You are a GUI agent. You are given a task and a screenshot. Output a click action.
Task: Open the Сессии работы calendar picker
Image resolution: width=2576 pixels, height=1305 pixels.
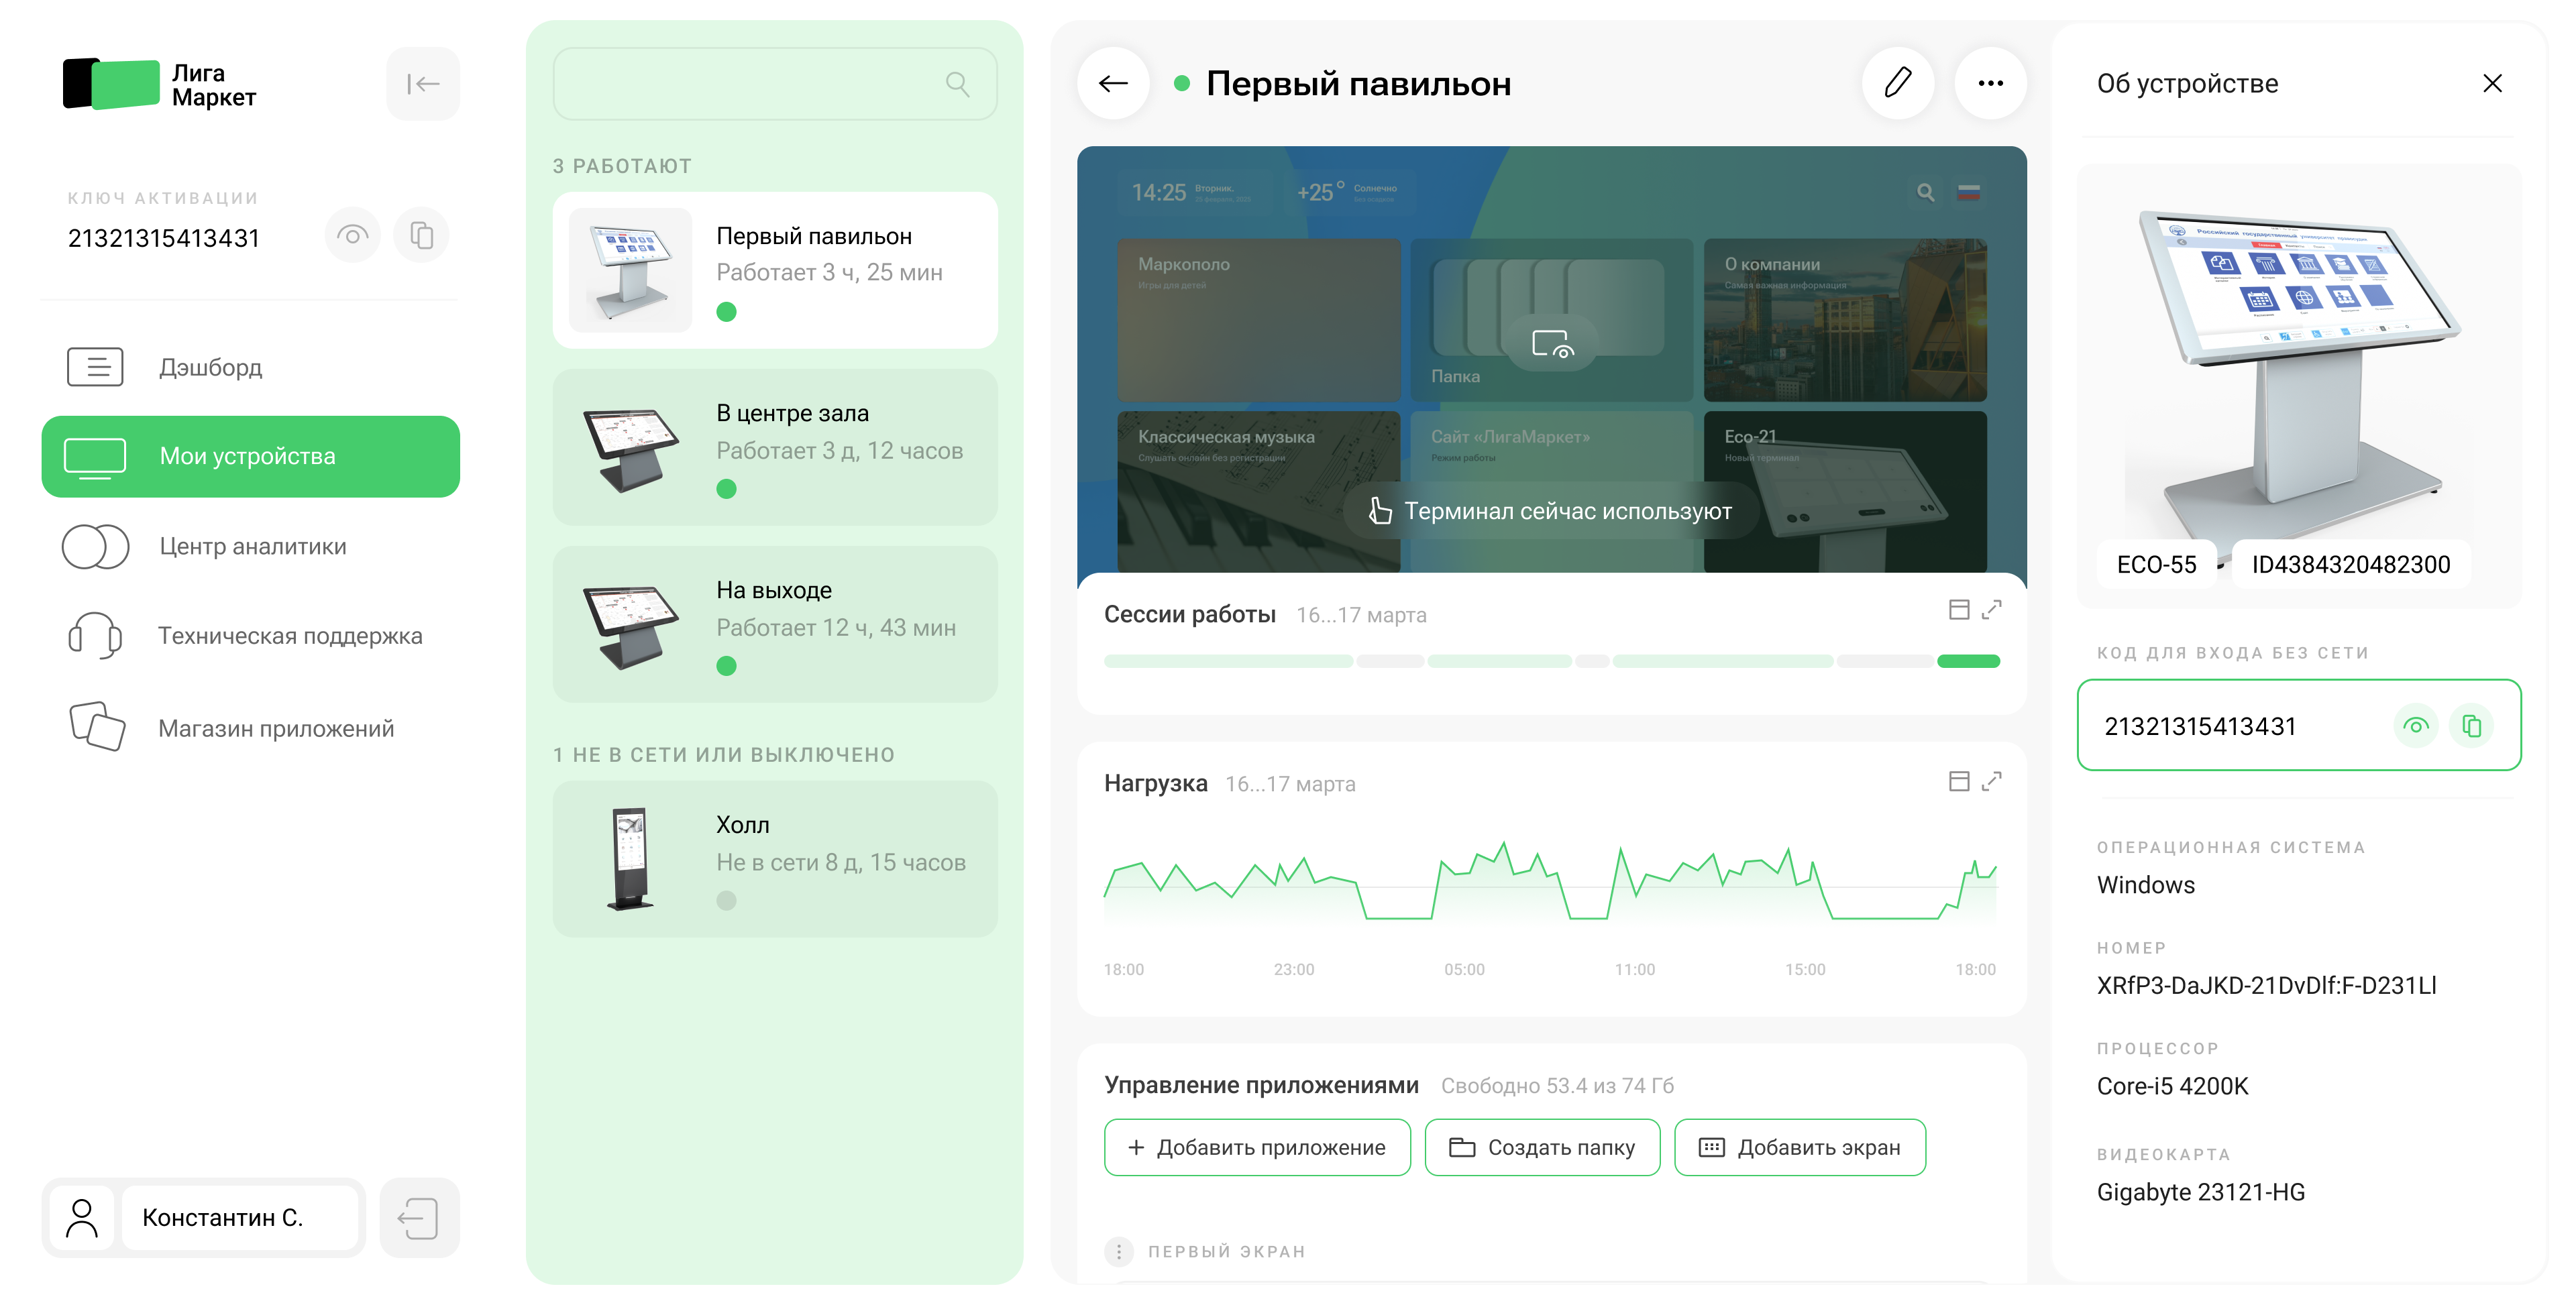tap(1958, 609)
